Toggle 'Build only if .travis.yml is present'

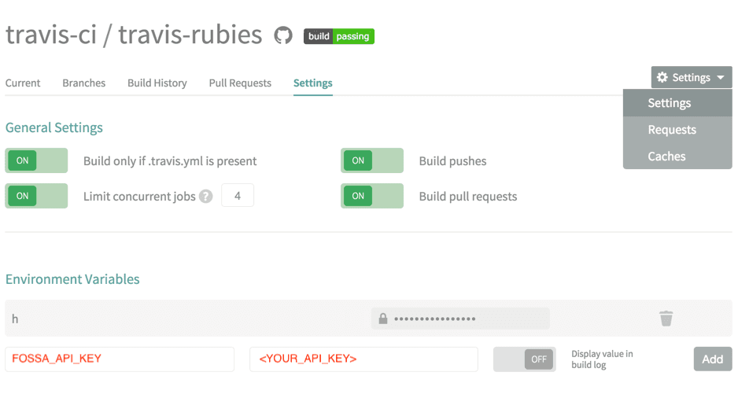pyautogui.click(x=36, y=160)
